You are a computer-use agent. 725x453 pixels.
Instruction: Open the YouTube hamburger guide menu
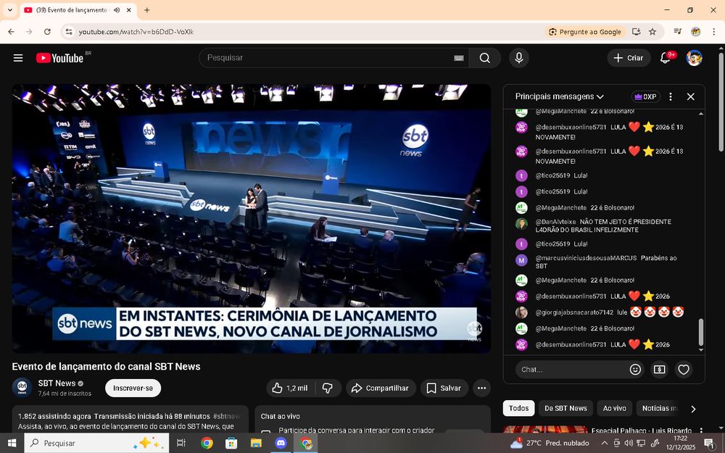pos(18,58)
